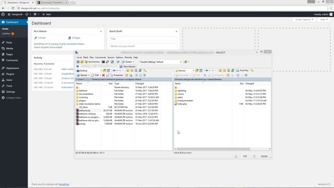Image resolution: width=334 pixels, height=188 pixels.
Task: Open the Files menu in WinSCP
Action: (91, 57)
